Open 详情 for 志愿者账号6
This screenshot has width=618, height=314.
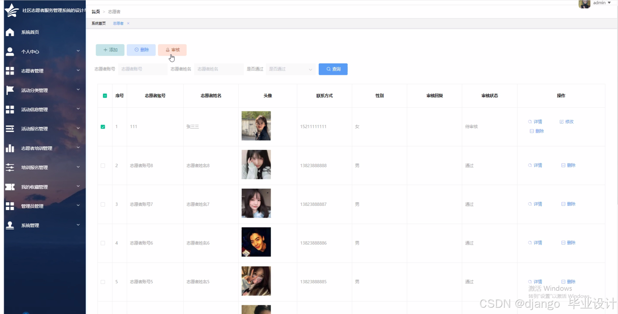pos(535,243)
